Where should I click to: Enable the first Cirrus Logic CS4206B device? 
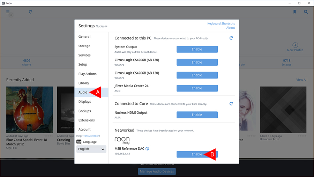tap(197, 62)
